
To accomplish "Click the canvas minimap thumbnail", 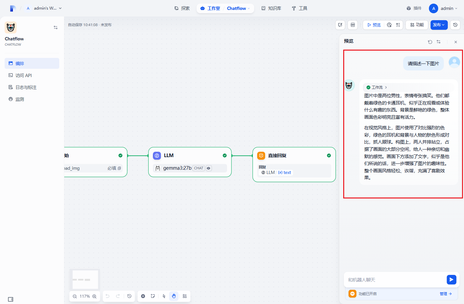I will pyautogui.click(x=85, y=280).
